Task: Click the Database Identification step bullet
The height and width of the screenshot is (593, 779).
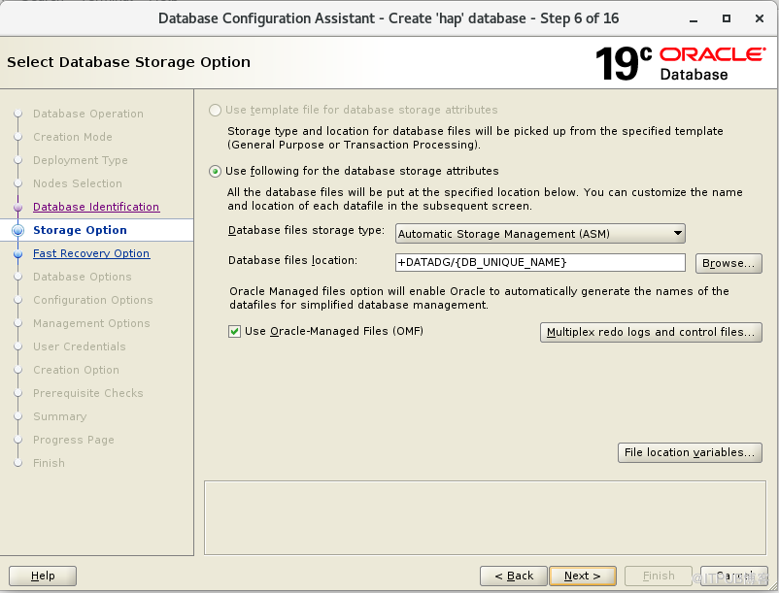Action: click(x=17, y=207)
